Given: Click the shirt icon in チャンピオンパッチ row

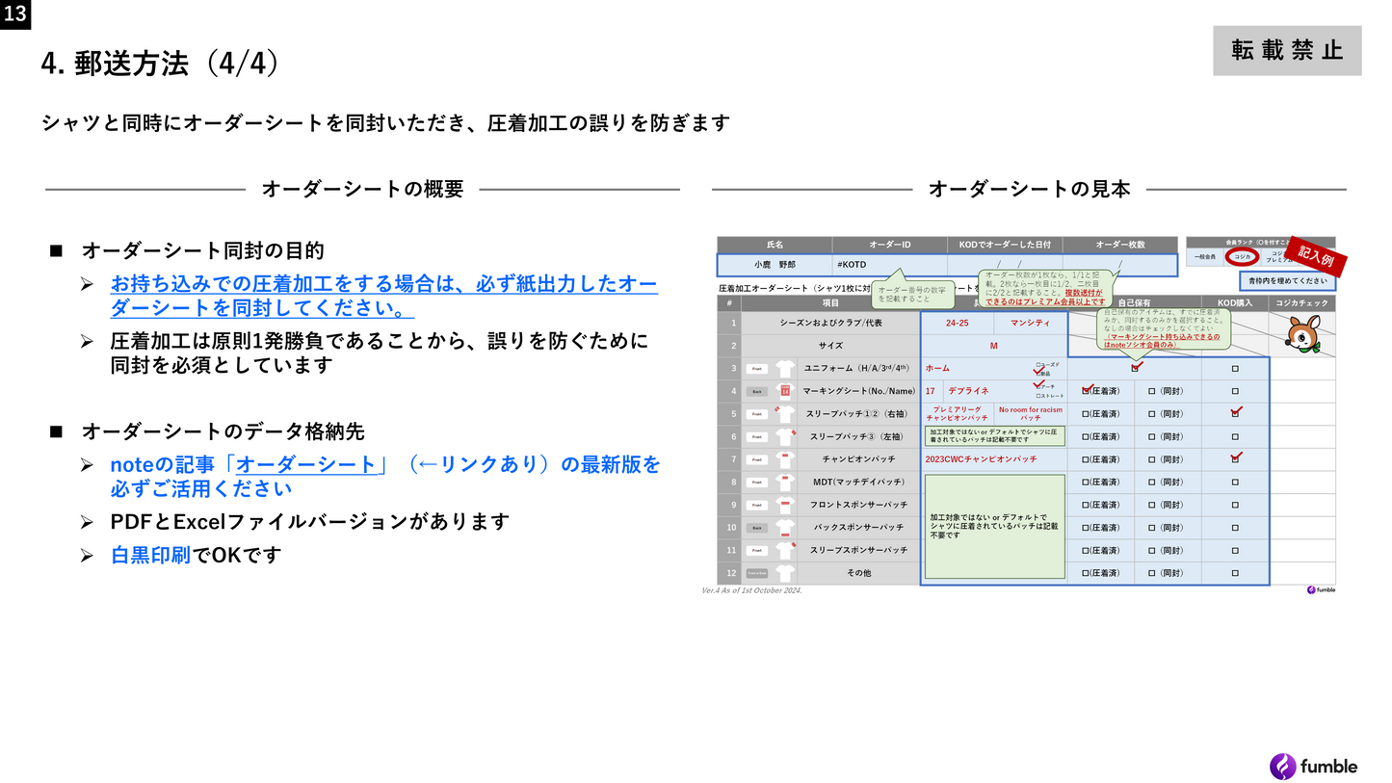Looking at the screenshot, I should [784, 459].
